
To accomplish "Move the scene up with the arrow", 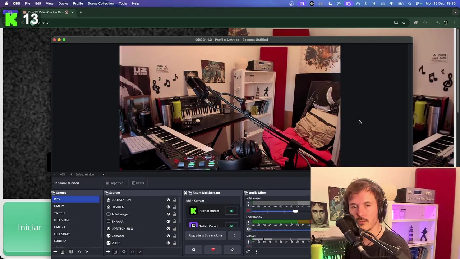I will pos(79,251).
